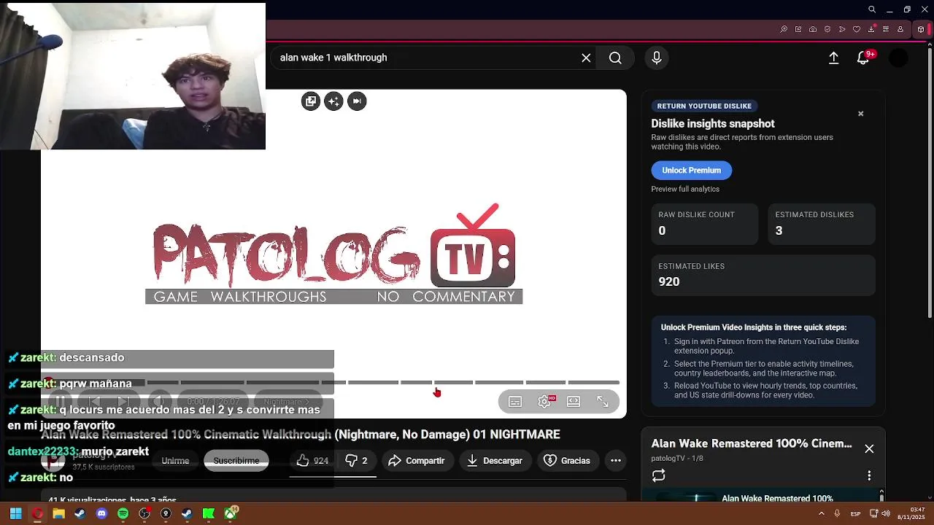This screenshot has width=934, height=525.
Task: Toggle playlist loop icon
Action: click(x=659, y=475)
